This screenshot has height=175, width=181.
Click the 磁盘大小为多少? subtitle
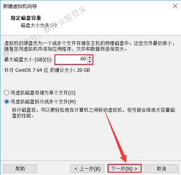[39, 25]
